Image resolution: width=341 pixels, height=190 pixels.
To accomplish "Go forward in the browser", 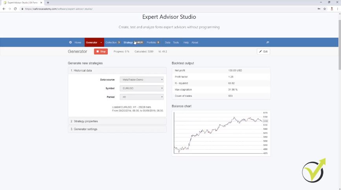I will [9, 9].
